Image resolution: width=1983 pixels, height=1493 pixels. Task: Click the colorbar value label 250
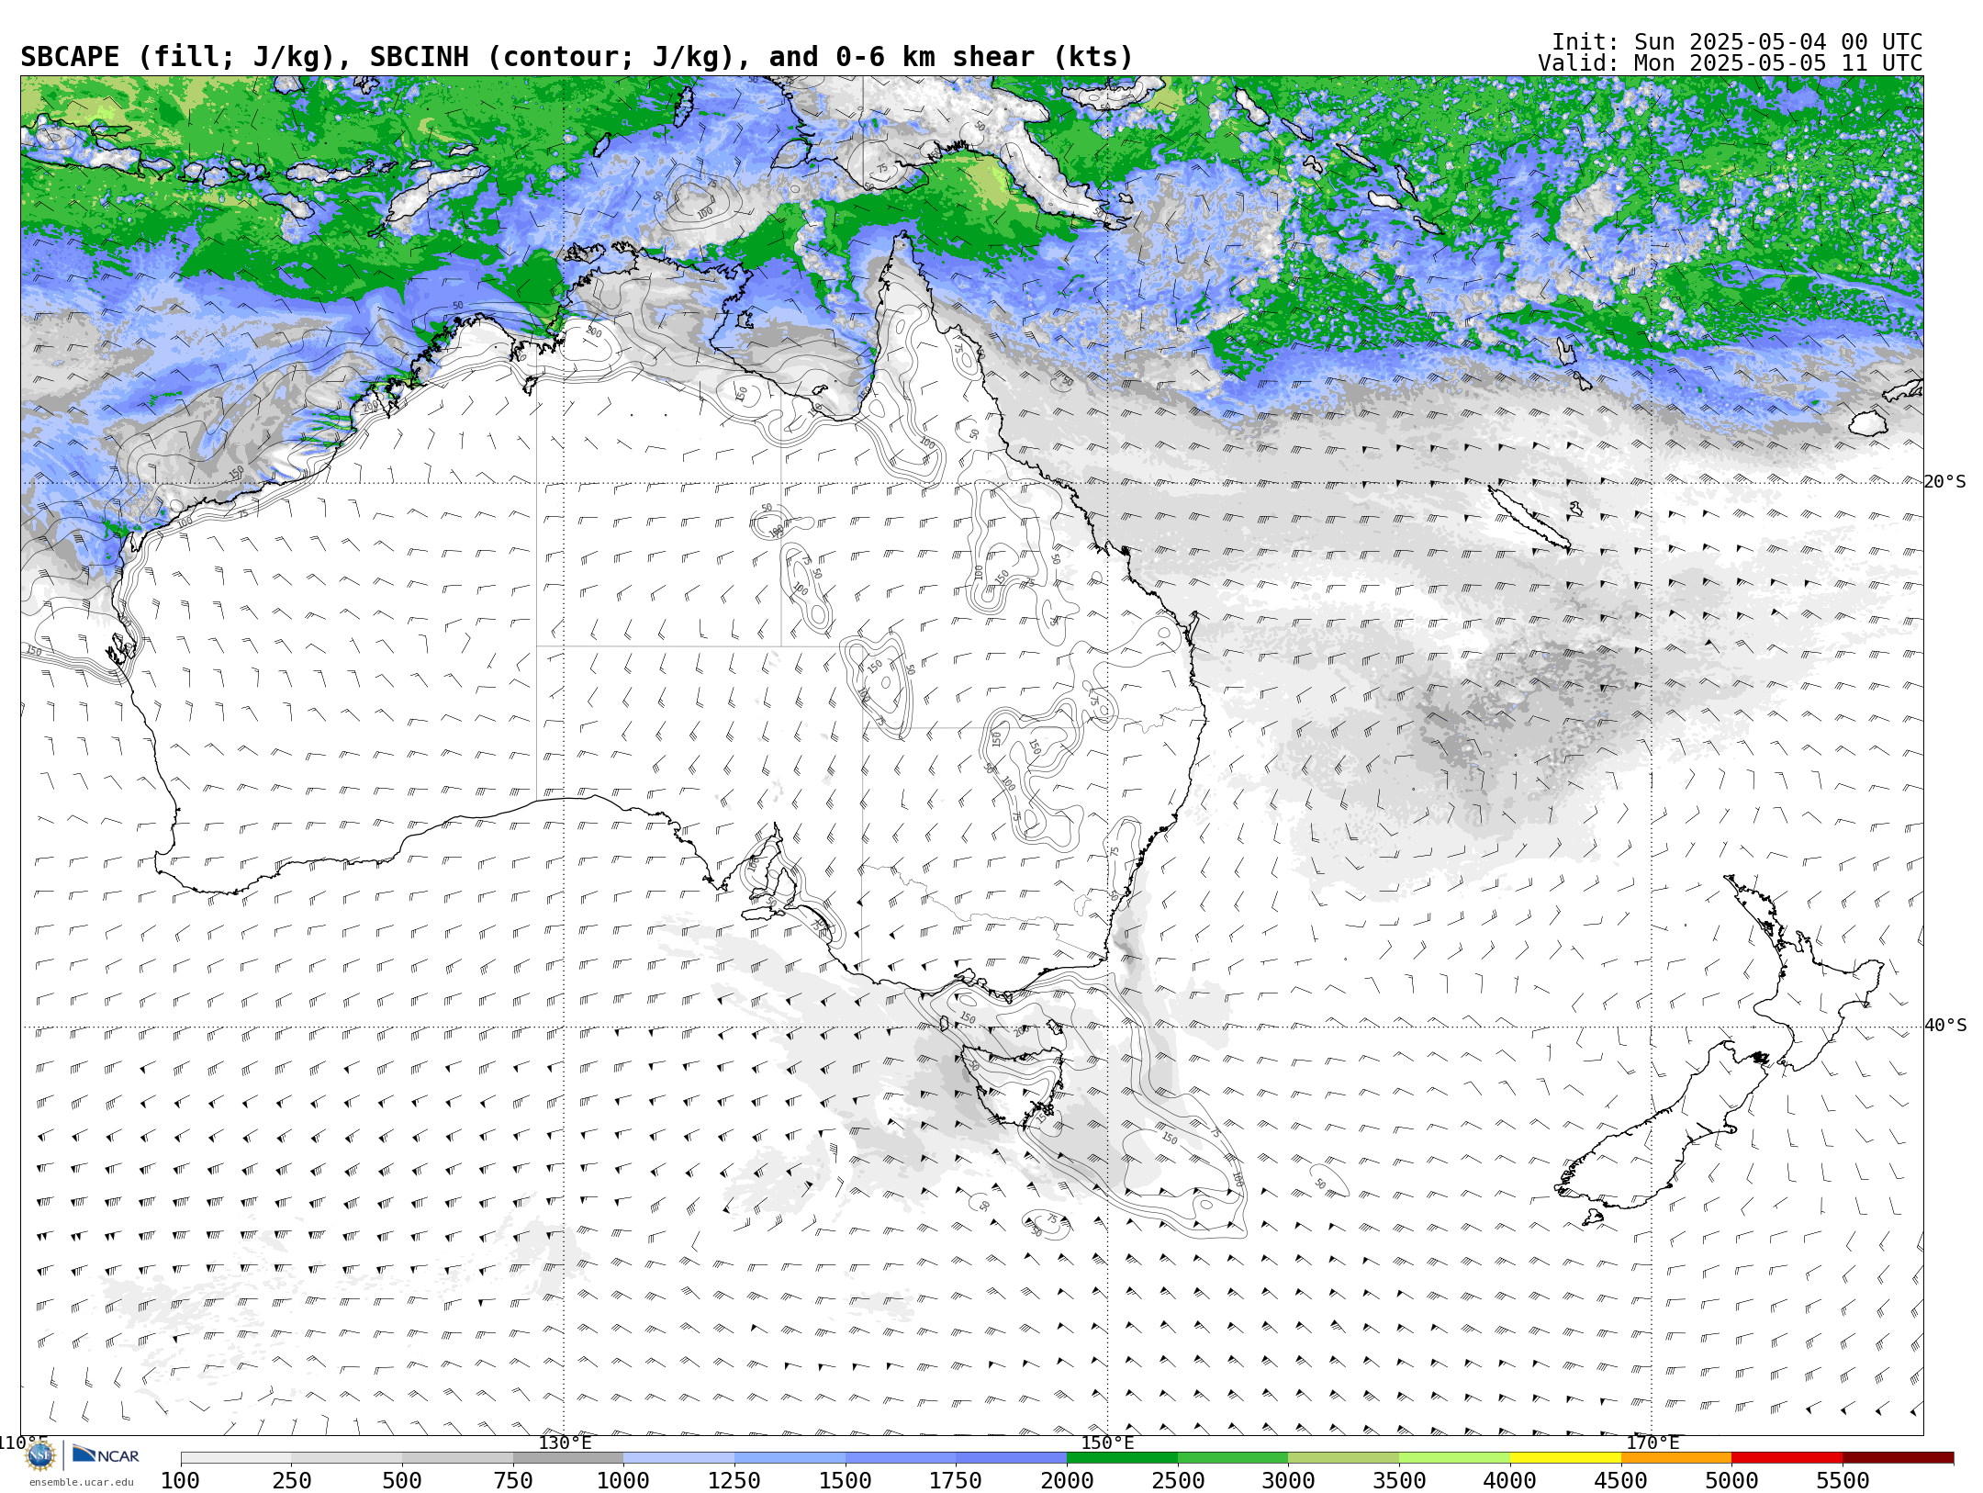pyautogui.click(x=292, y=1481)
